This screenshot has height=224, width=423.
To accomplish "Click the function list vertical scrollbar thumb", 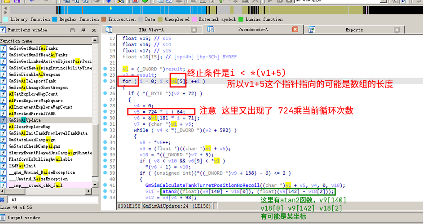I will (x=95, y=151).
